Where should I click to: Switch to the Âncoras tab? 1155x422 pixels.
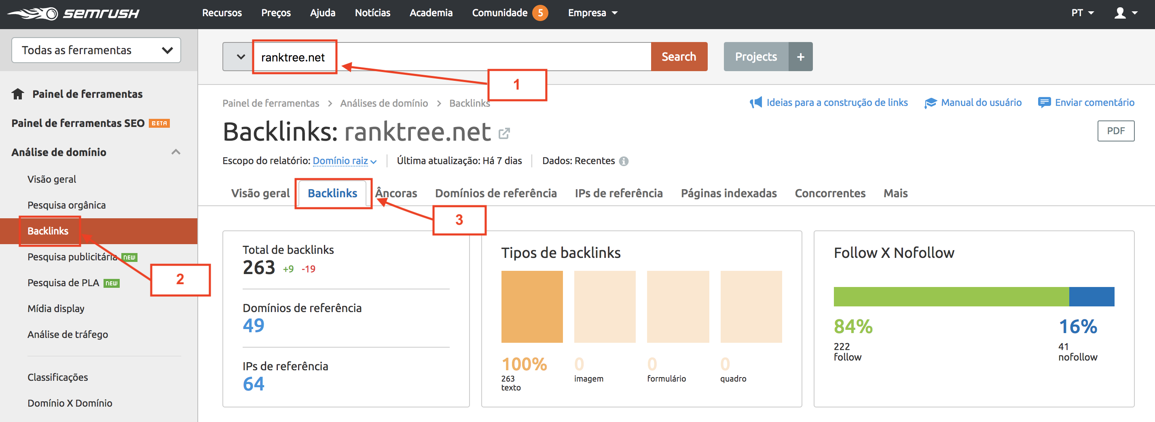point(396,193)
